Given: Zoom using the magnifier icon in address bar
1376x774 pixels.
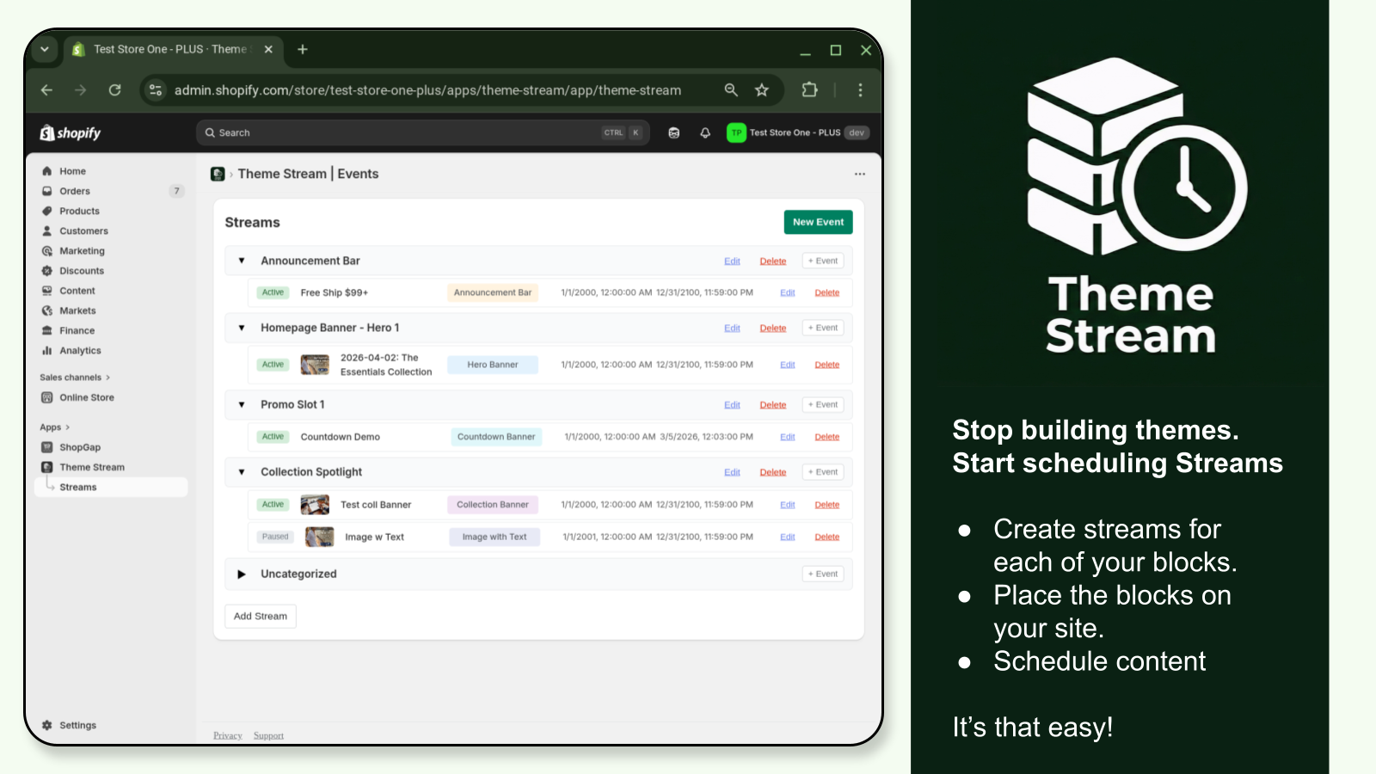Looking at the screenshot, I should point(731,90).
